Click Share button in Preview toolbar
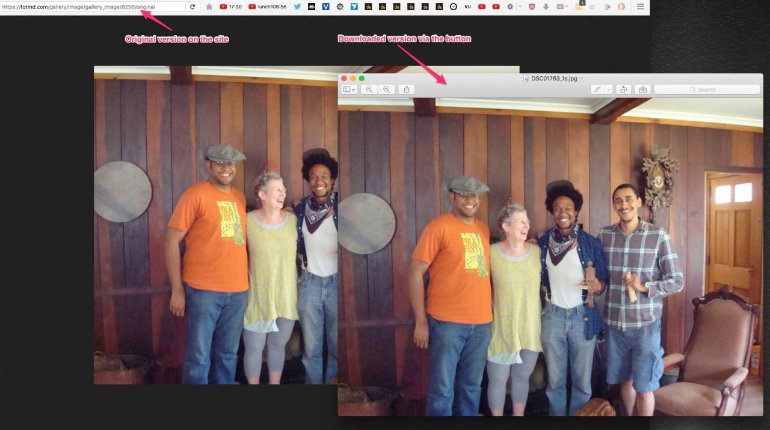Image resolution: width=770 pixels, height=430 pixels. (x=406, y=89)
